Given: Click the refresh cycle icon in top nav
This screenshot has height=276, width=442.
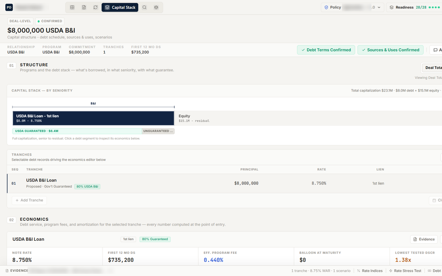Looking at the screenshot, I should (x=95, y=7).
